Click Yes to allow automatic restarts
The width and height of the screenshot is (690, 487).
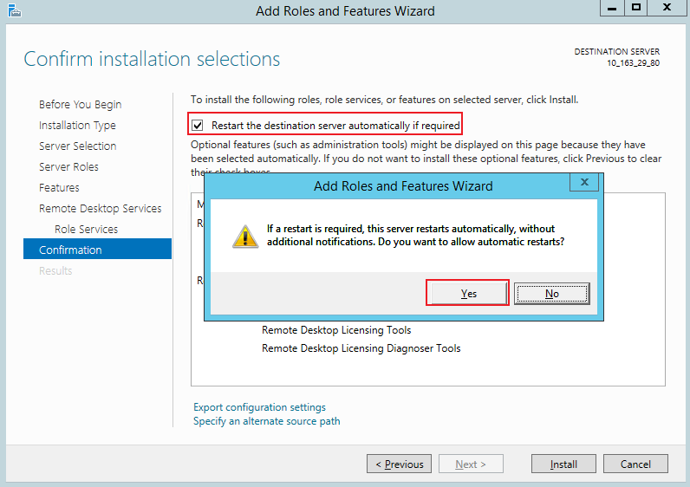(468, 294)
